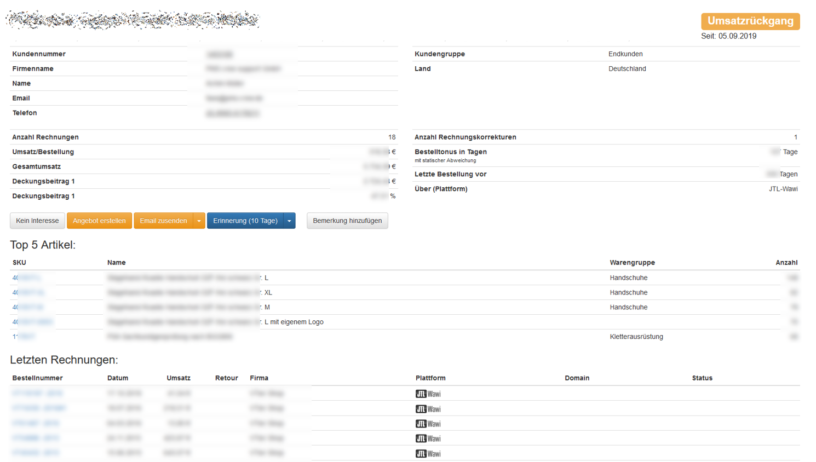
Task: Click the Letzte Bestellung vor label
Action: tap(451, 175)
